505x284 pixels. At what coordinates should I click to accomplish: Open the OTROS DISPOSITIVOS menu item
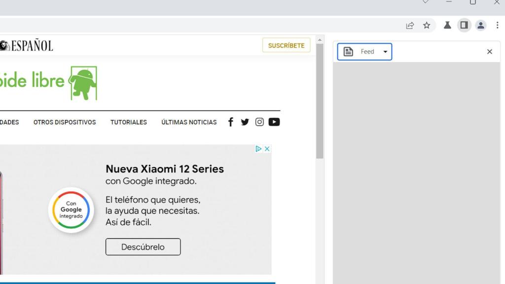tap(65, 122)
